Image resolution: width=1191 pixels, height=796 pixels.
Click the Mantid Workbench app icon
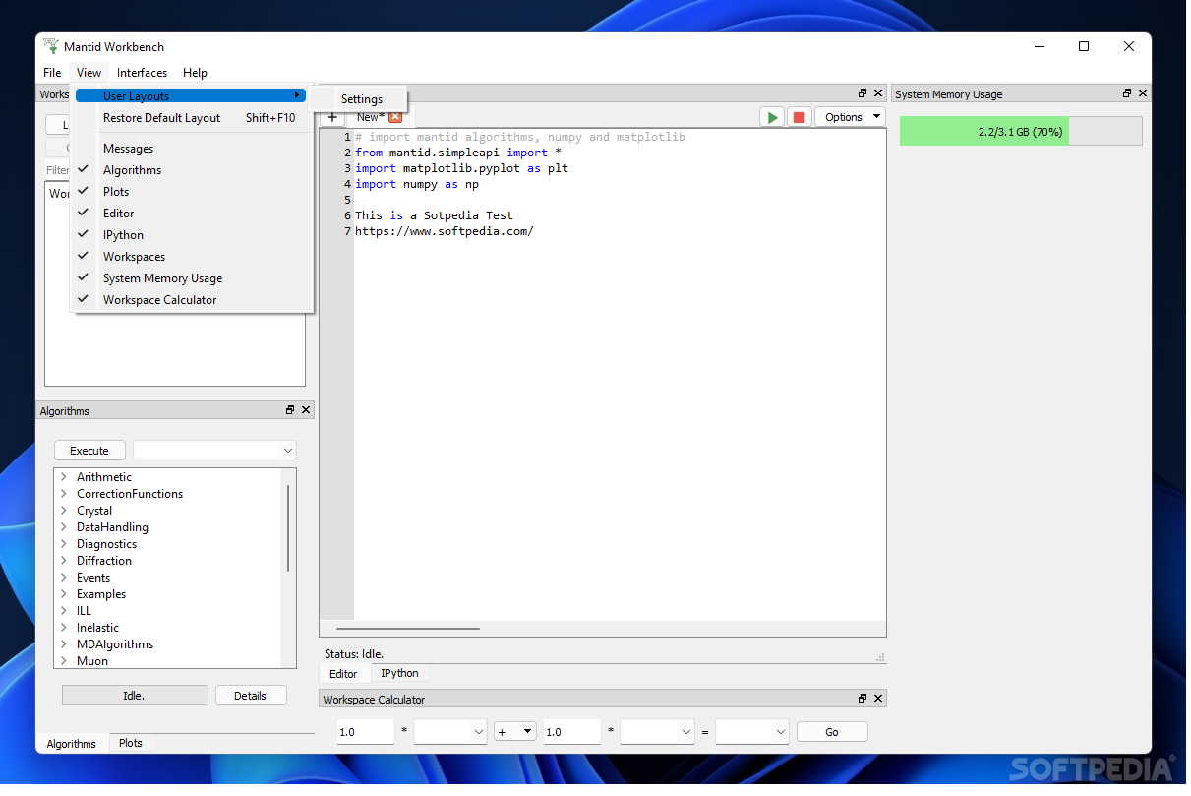pos(51,46)
